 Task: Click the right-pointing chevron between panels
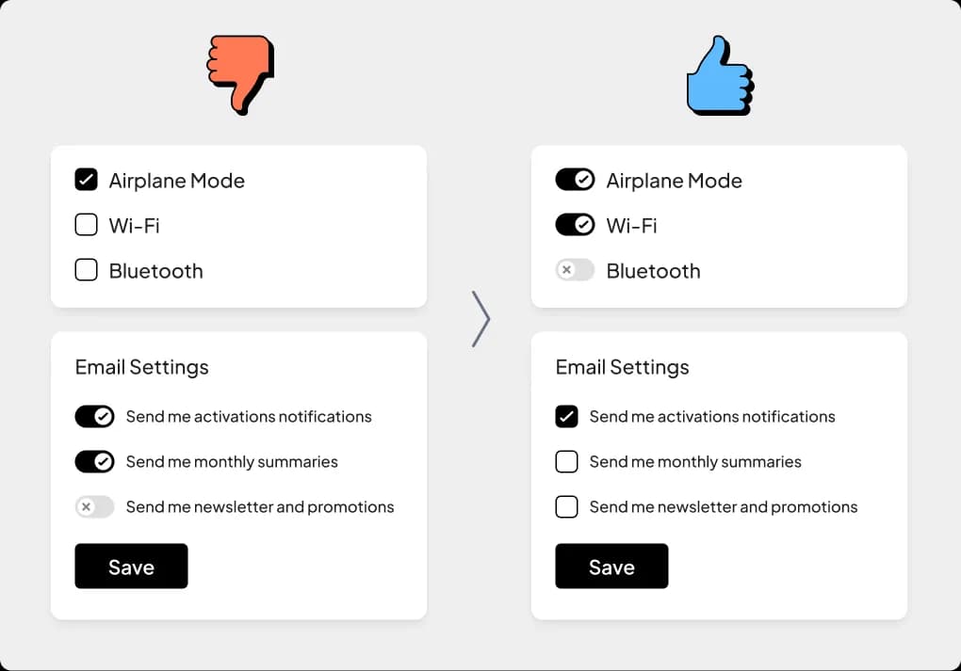[x=481, y=319]
